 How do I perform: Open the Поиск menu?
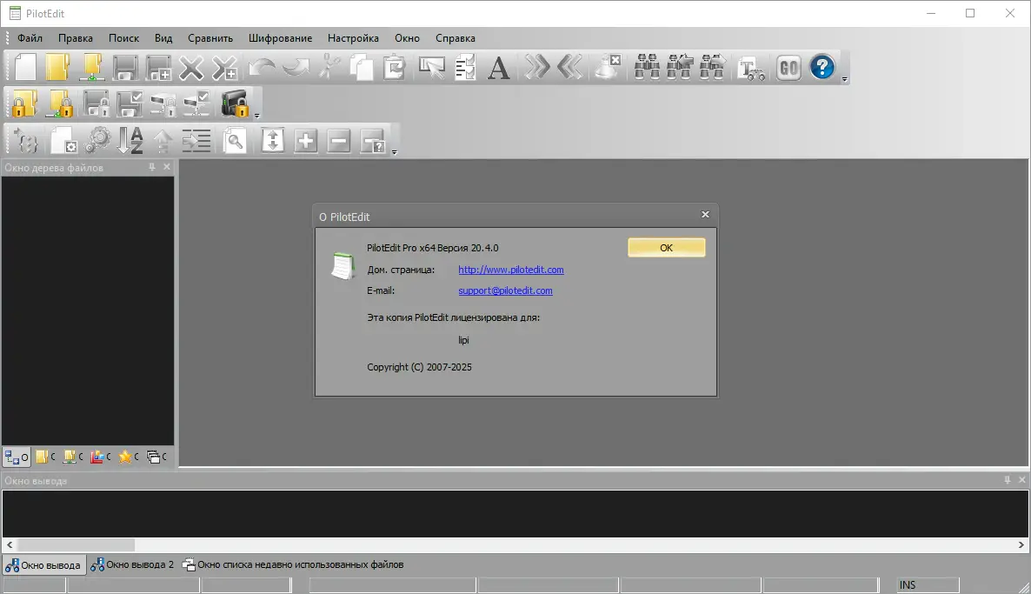click(123, 38)
